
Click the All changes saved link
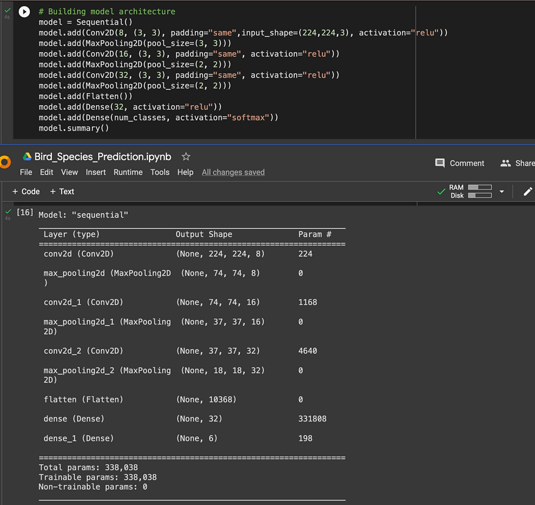click(233, 173)
